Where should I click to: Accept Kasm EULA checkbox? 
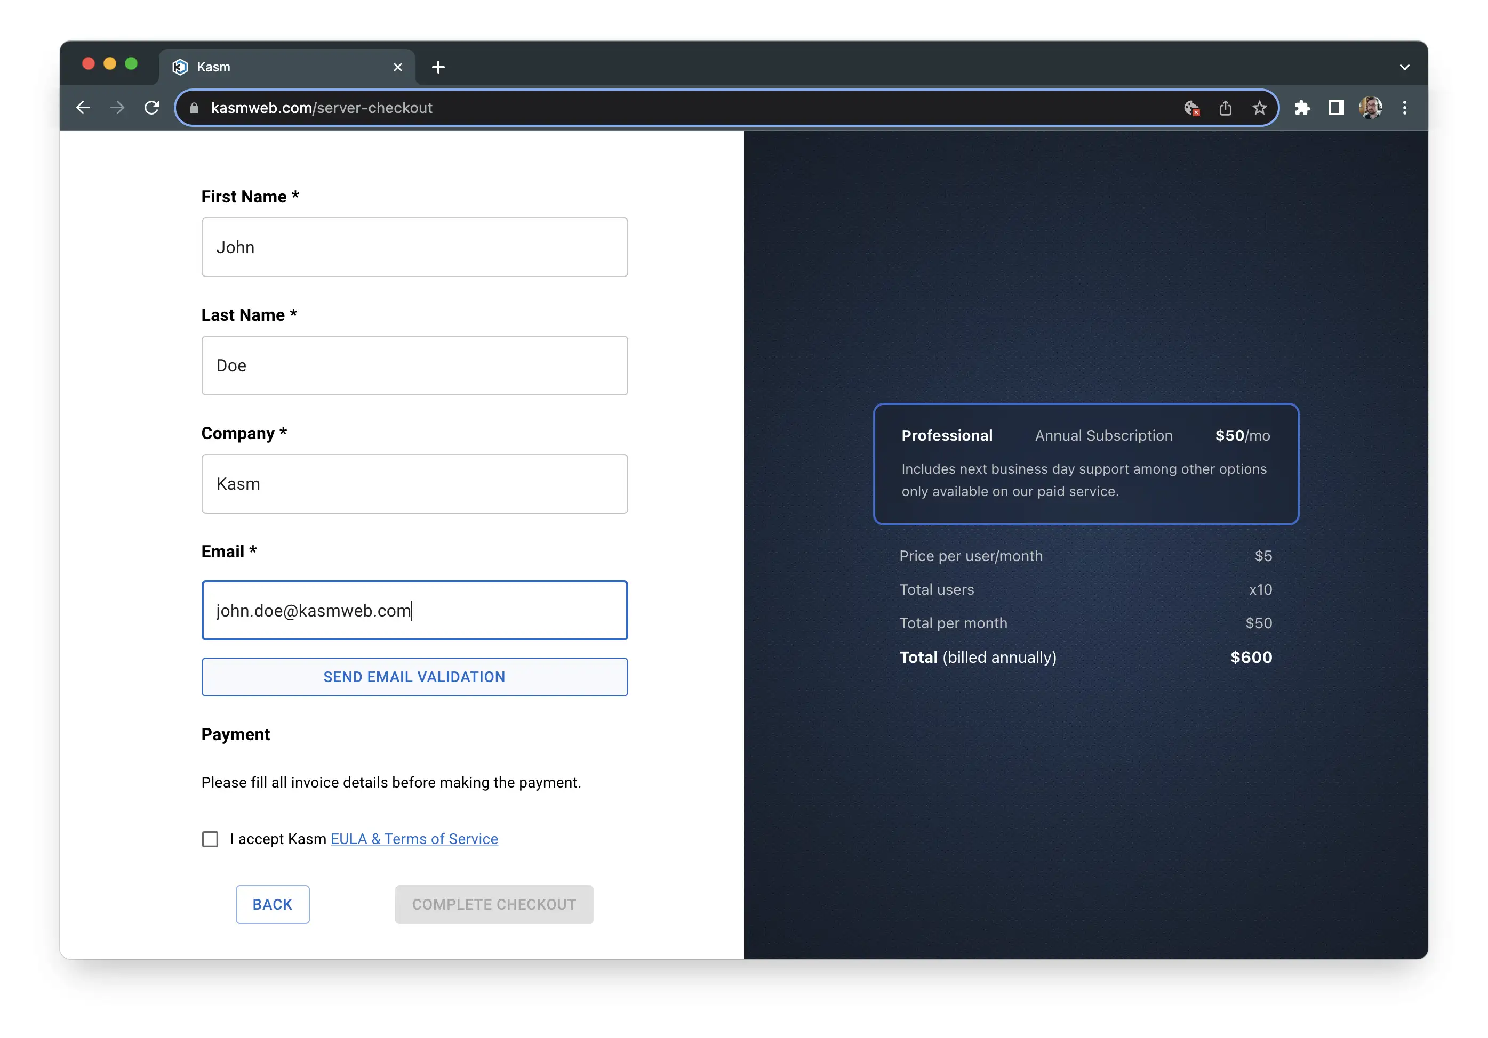[210, 839]
